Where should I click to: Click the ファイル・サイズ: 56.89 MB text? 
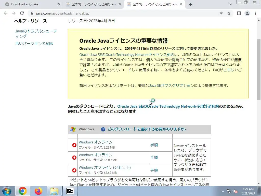pyautogui.click(x=98, y=160)
